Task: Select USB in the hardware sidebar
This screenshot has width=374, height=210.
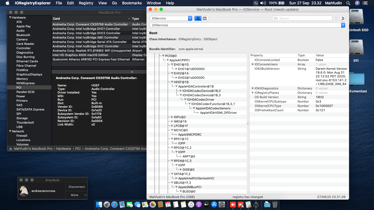Action: 19,127
